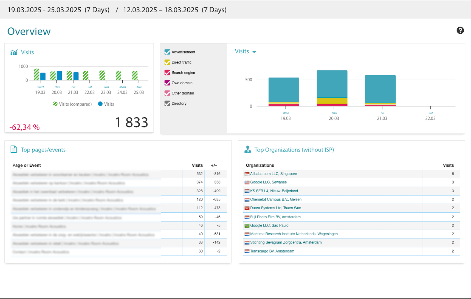Click the 328 visits cell

(x=193, y=191)
